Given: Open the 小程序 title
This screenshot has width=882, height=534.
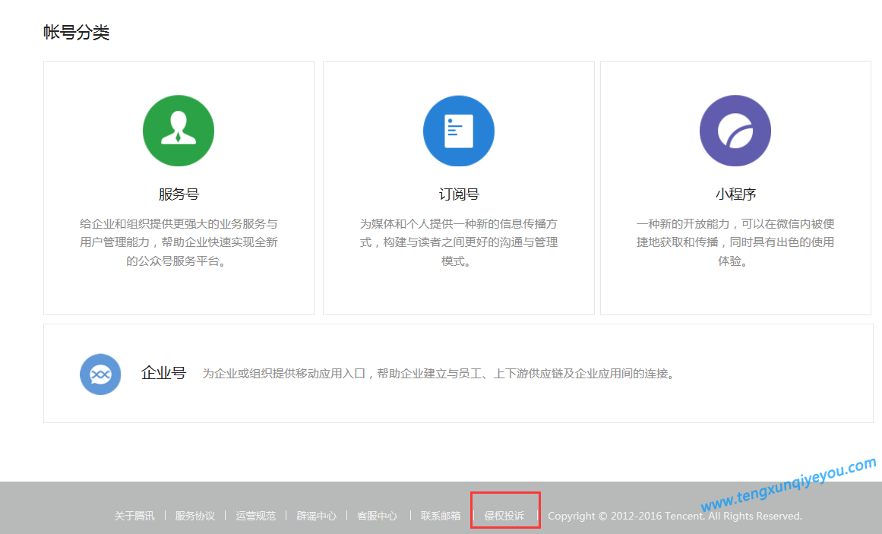Looking at the screenshot, I should click(x=735, y=194).
